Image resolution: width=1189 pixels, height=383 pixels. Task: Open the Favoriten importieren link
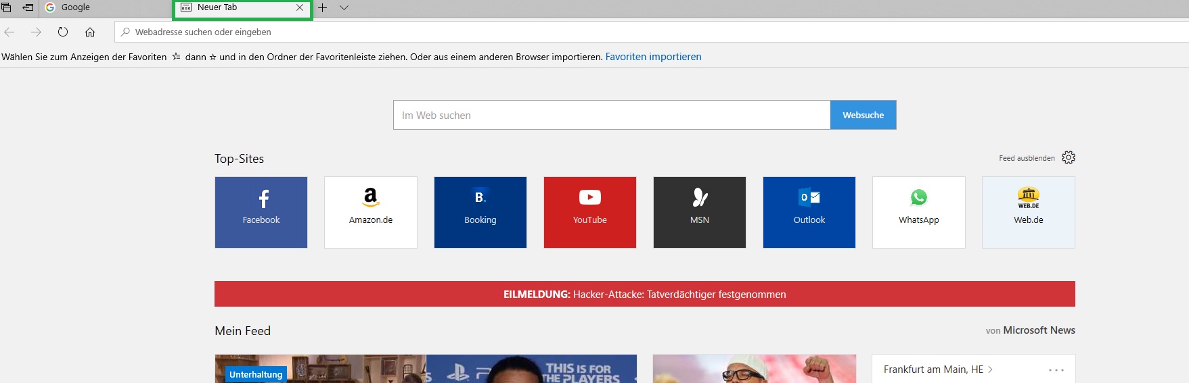[x=653, y=57]
